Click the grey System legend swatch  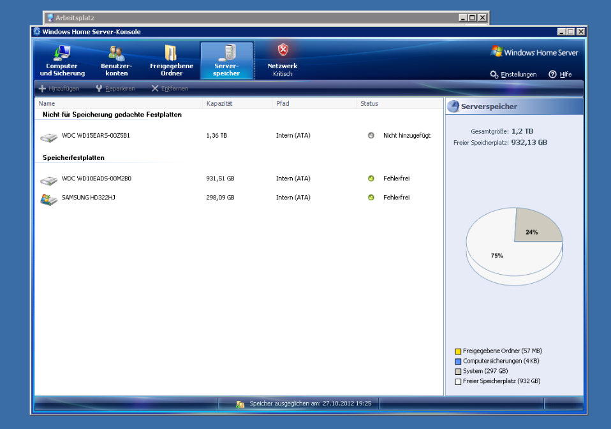click(458, 372)
